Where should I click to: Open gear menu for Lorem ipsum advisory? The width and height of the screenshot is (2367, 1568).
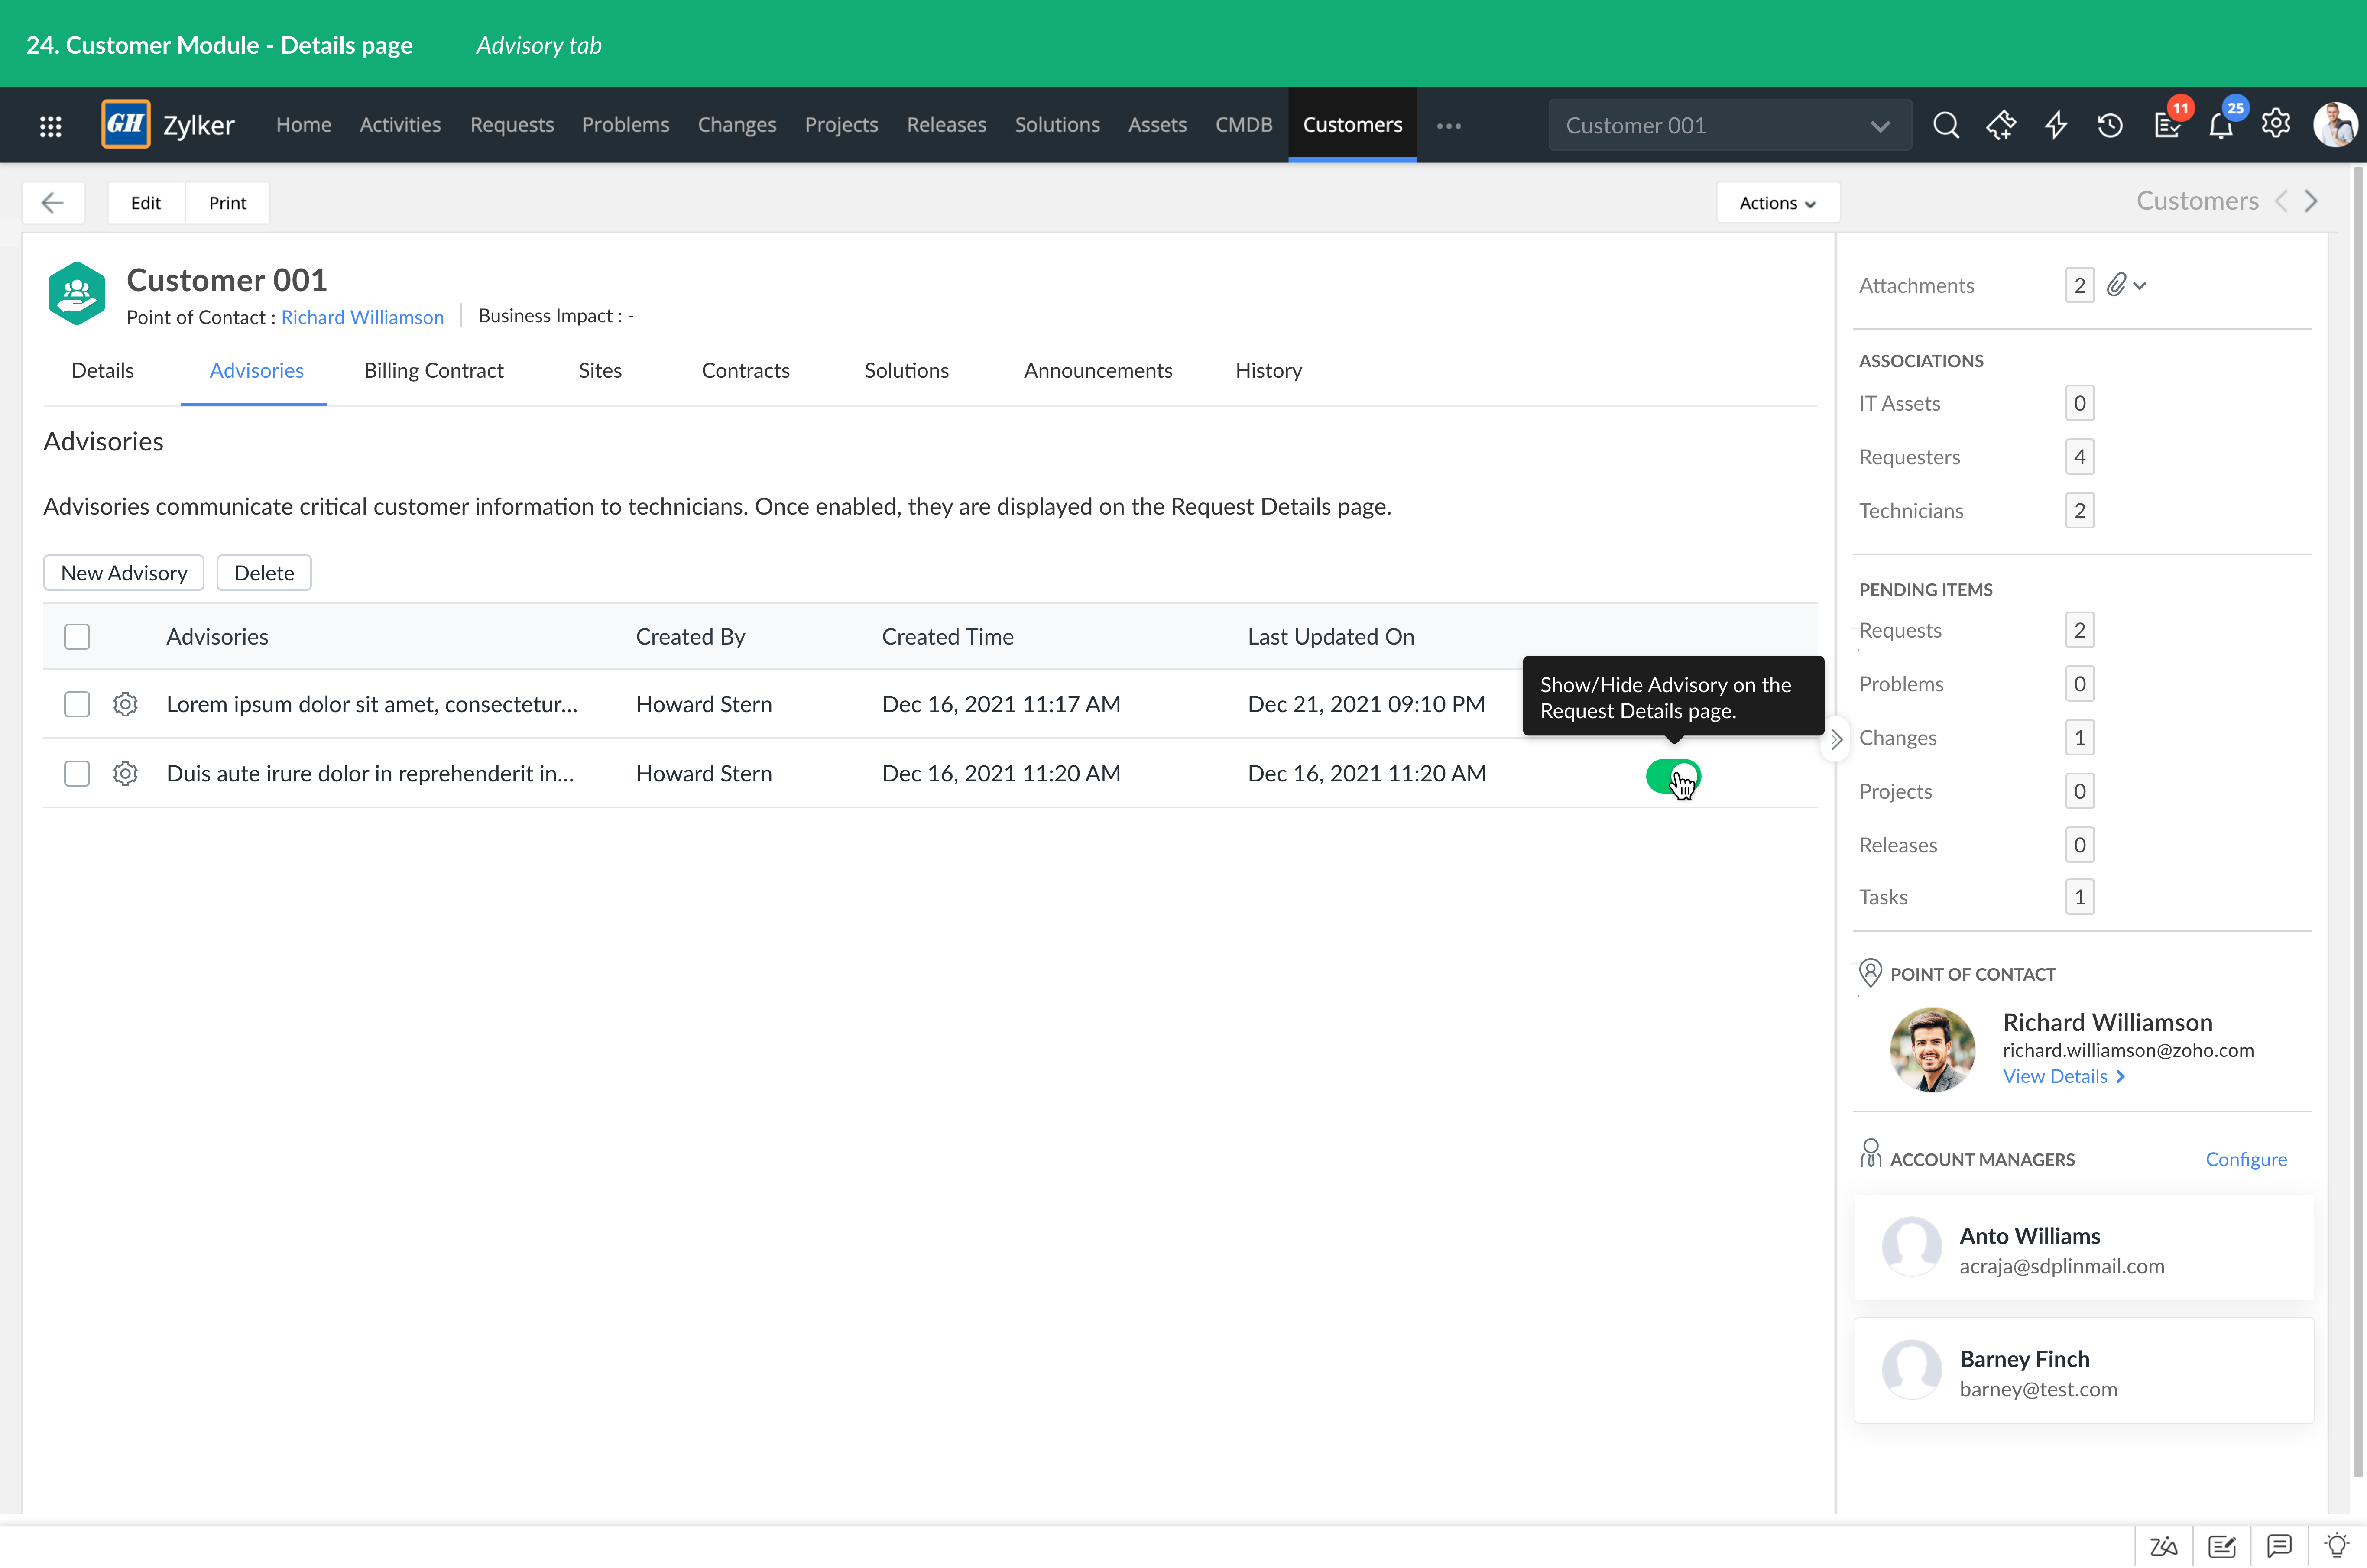click(125, 704)
